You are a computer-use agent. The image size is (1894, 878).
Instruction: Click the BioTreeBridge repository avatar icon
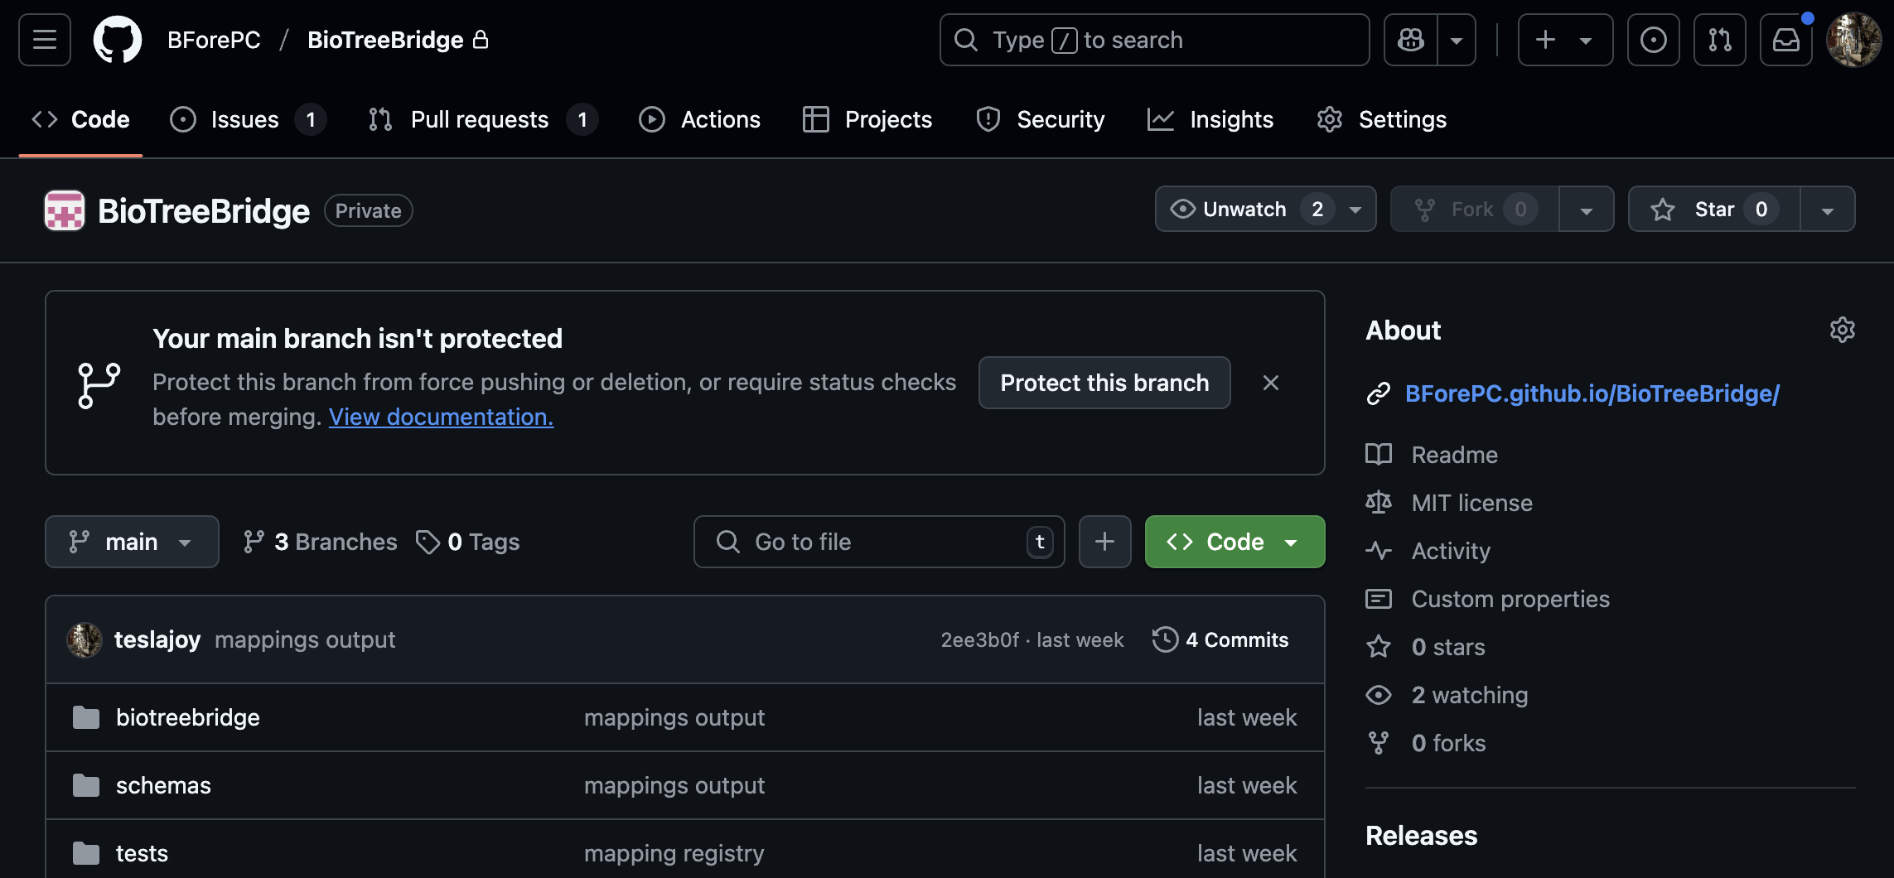65,210
